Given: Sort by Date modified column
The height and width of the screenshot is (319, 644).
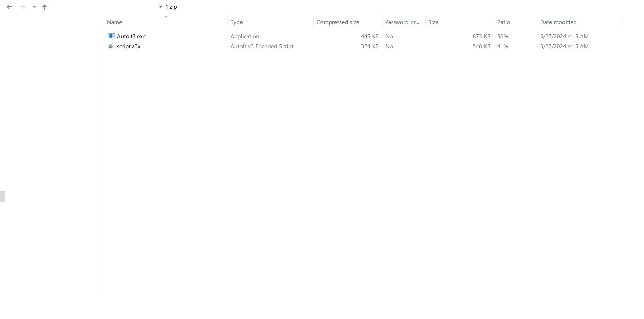Looking at the screenshot, I should pos(558,22).
